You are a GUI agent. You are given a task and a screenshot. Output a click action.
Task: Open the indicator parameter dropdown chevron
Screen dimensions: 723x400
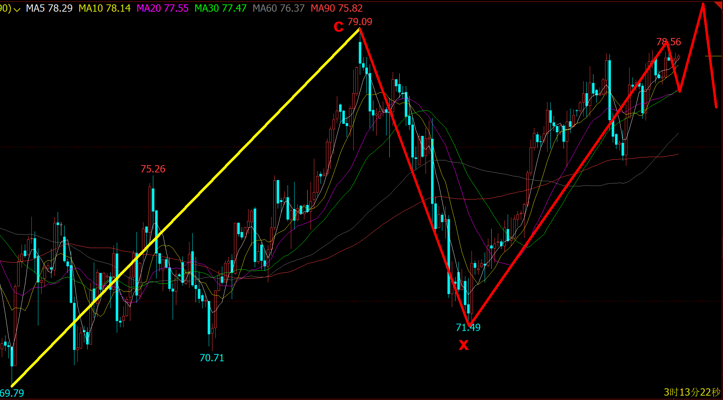pyautogui.click(x=17, y=9)
